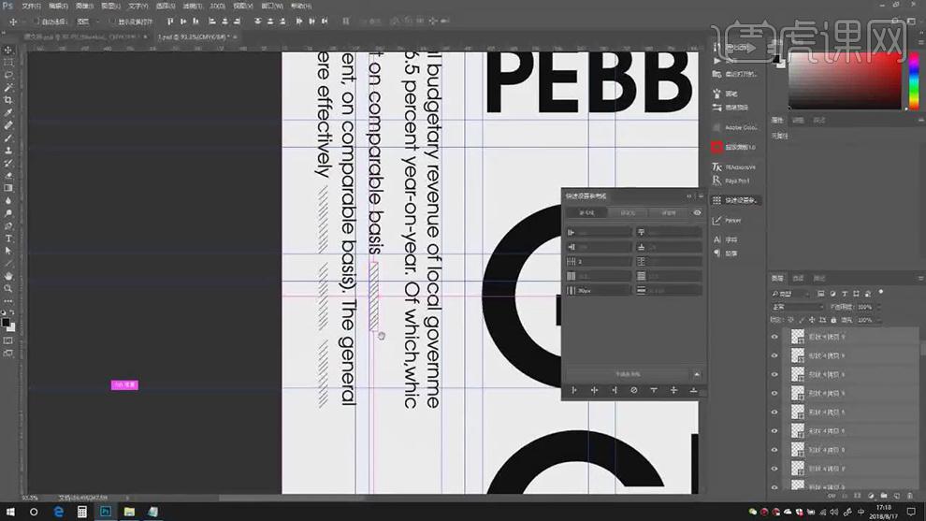Add guide at vertical center in guide panel
Screen dimensions: 926x521
pos(594,390)
